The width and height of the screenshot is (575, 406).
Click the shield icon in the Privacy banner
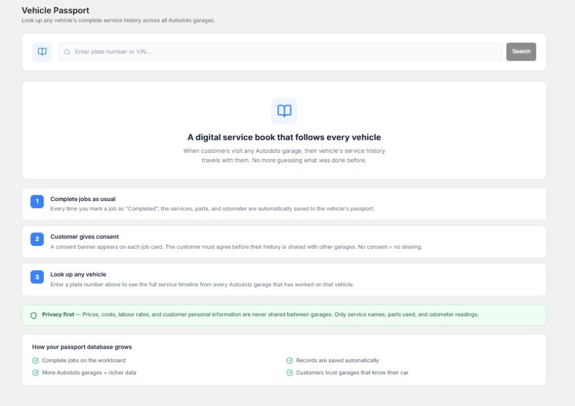tap(34, 315)
